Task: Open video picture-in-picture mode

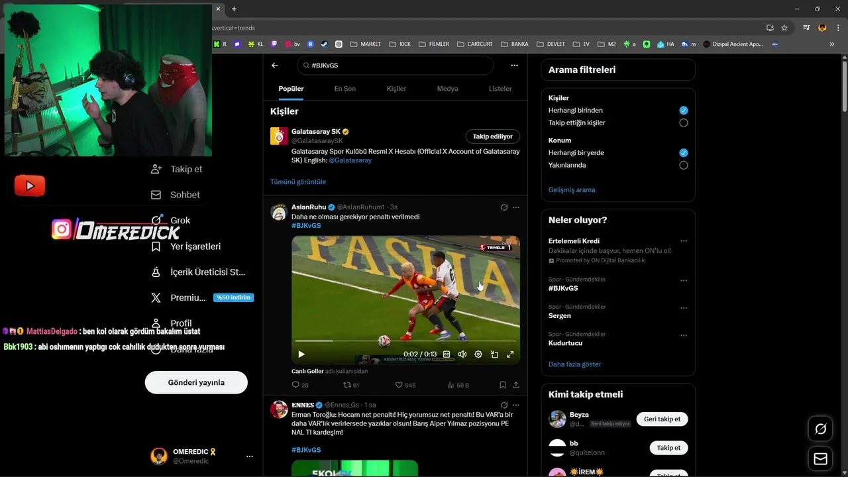Action: point(494,354)
